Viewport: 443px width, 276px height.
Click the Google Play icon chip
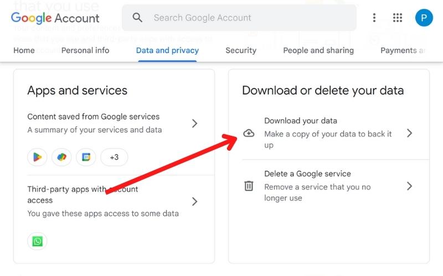37,157
